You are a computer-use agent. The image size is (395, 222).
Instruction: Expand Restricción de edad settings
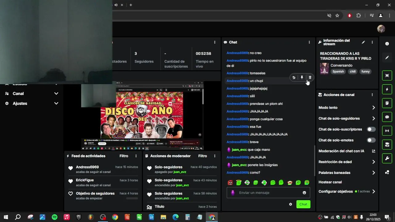pos(347,162)
